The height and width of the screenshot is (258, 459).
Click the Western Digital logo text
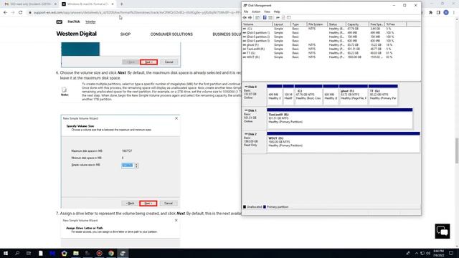(77, 34)
